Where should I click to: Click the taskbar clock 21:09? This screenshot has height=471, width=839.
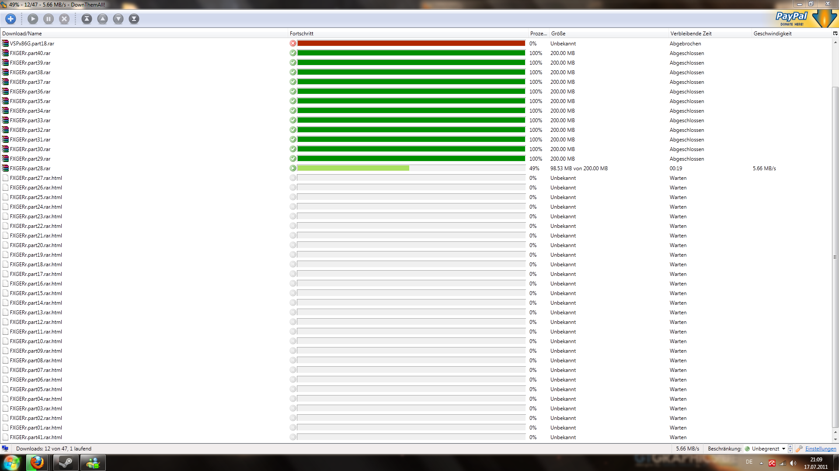pyautogui.click(x=816, y=460)
